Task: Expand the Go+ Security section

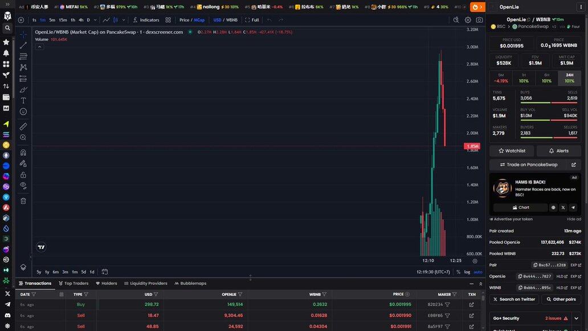Action: (x=576, y=318)
